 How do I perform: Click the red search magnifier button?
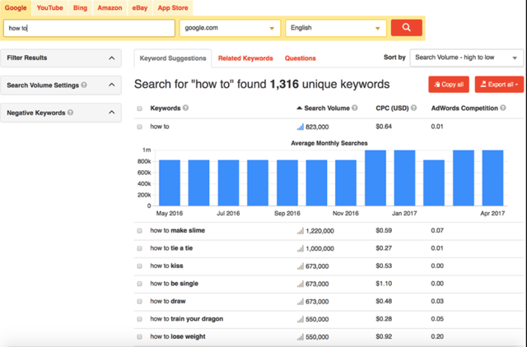coord(406,28)
